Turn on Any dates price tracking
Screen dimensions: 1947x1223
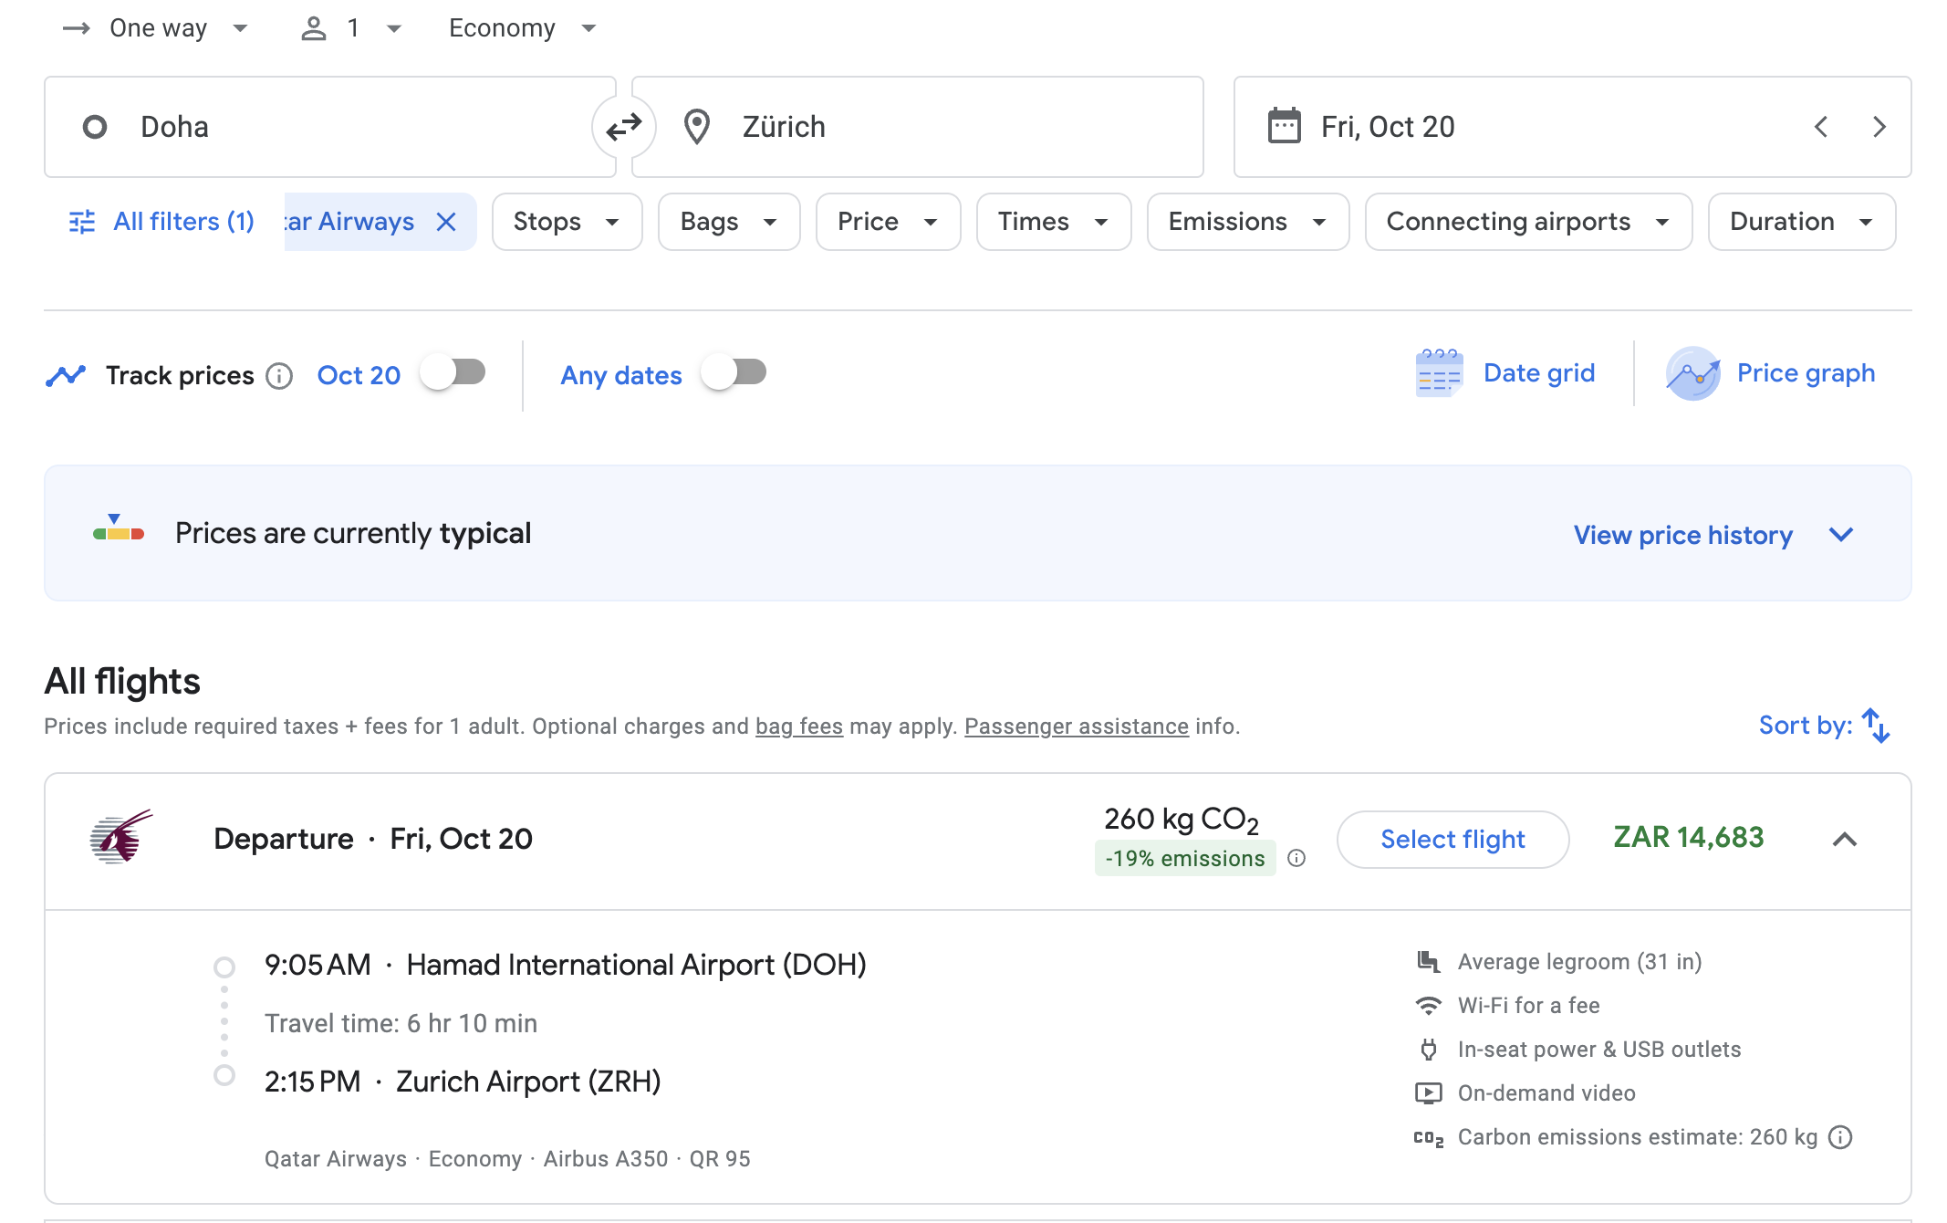tap(734, 372)
